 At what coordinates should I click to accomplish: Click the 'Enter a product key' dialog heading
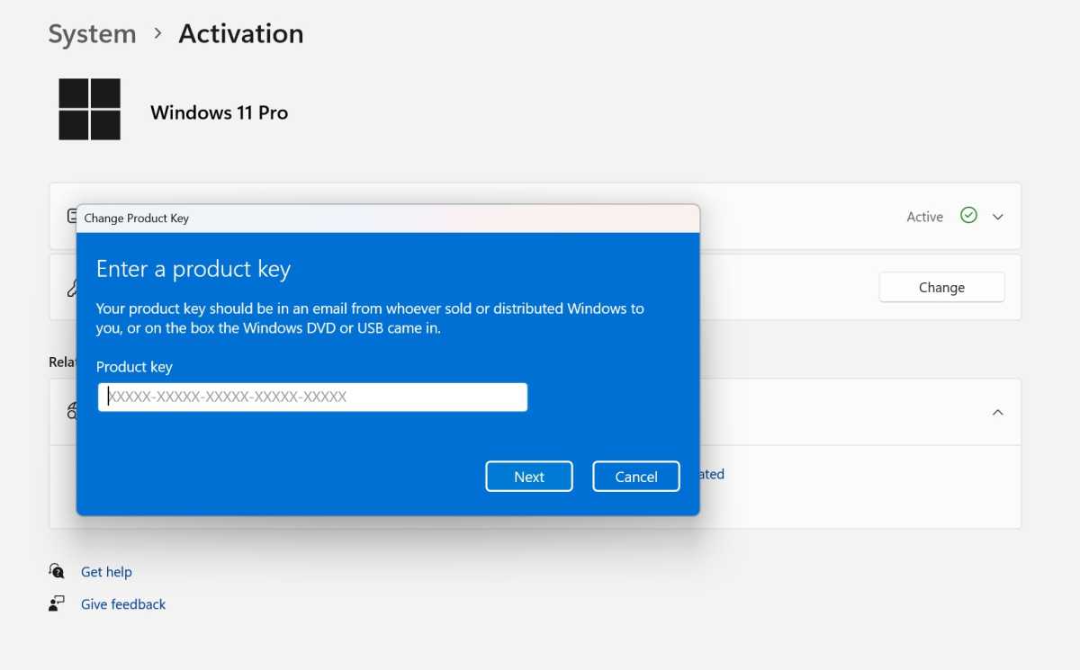(x=193, y=269)
